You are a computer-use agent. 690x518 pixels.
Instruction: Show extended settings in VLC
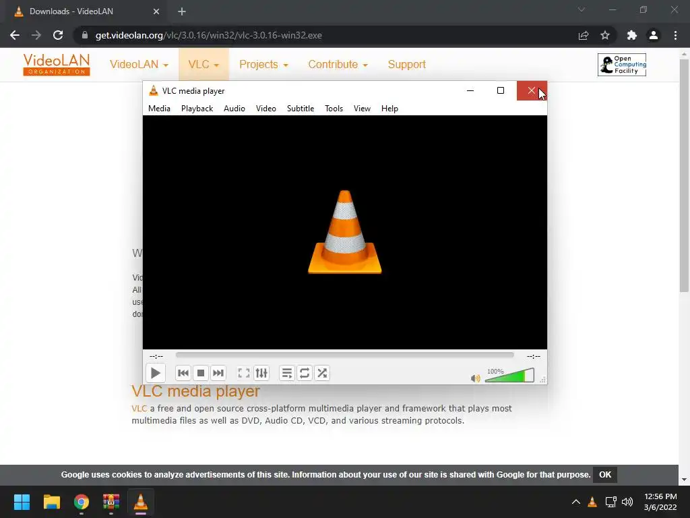261,373
